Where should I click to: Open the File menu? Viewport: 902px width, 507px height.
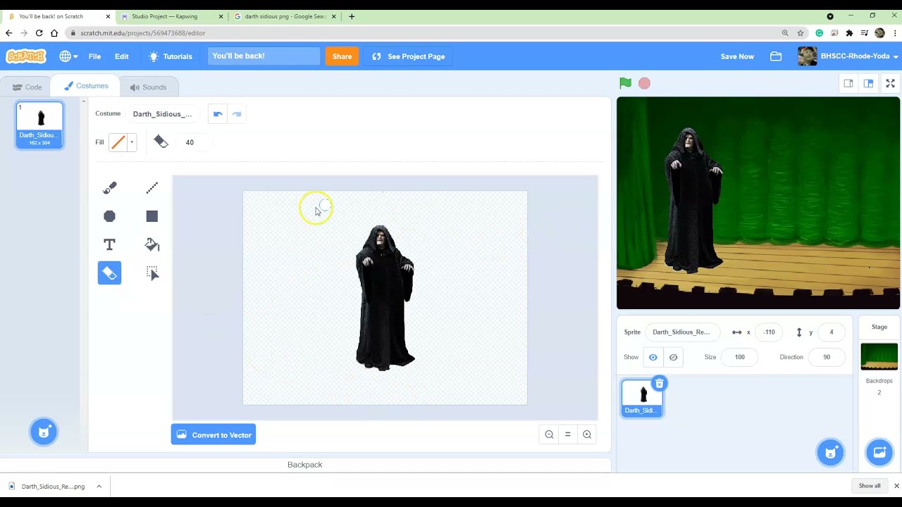94,56
